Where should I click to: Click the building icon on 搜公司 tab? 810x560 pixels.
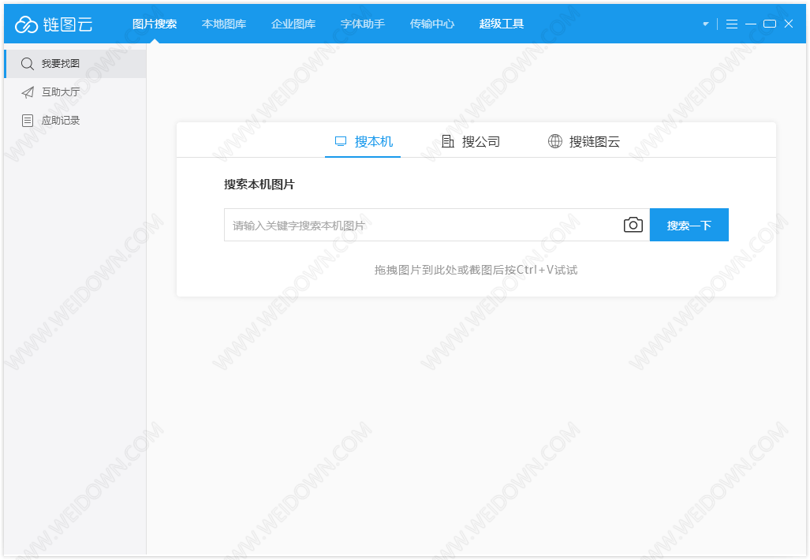448,141
